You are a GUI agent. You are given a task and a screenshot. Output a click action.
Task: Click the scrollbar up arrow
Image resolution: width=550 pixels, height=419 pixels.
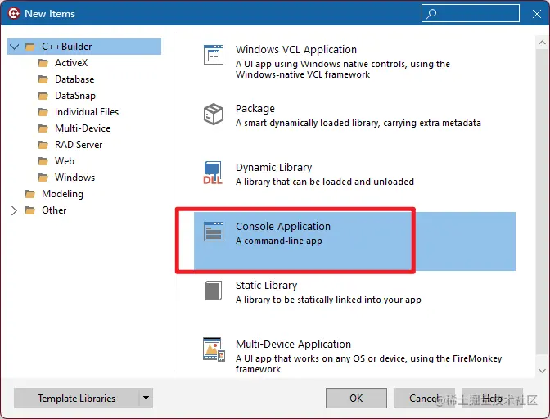542,43
